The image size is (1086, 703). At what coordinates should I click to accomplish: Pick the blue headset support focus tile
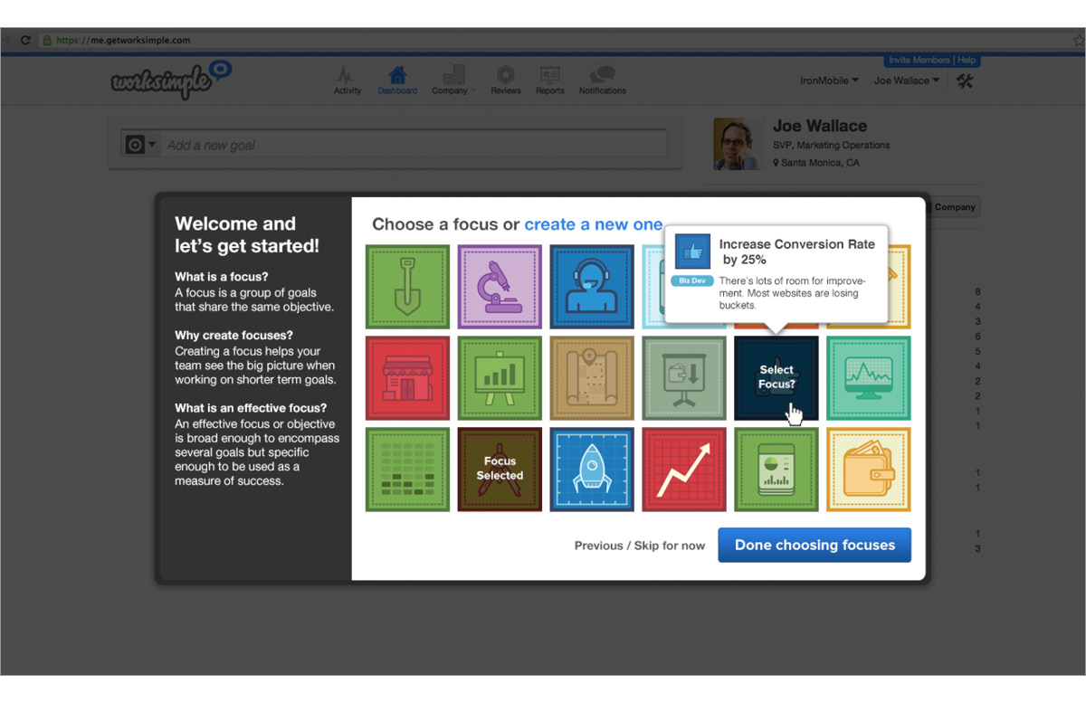[592, 286]
